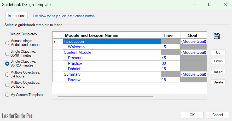
Task: Move selected row Up
Action: coord(218,52)
